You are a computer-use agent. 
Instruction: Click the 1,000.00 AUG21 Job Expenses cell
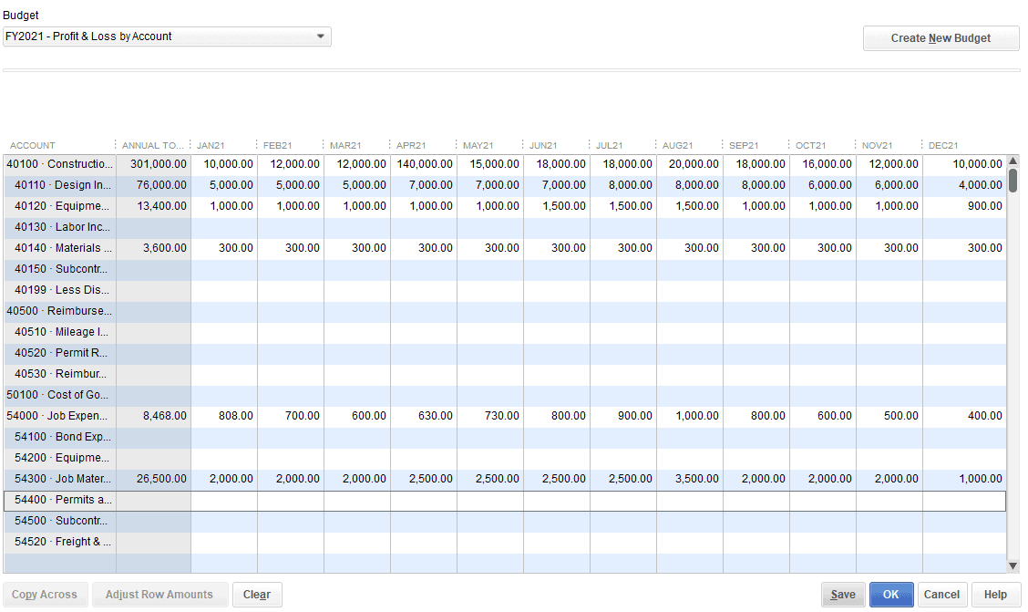point(690,416)
